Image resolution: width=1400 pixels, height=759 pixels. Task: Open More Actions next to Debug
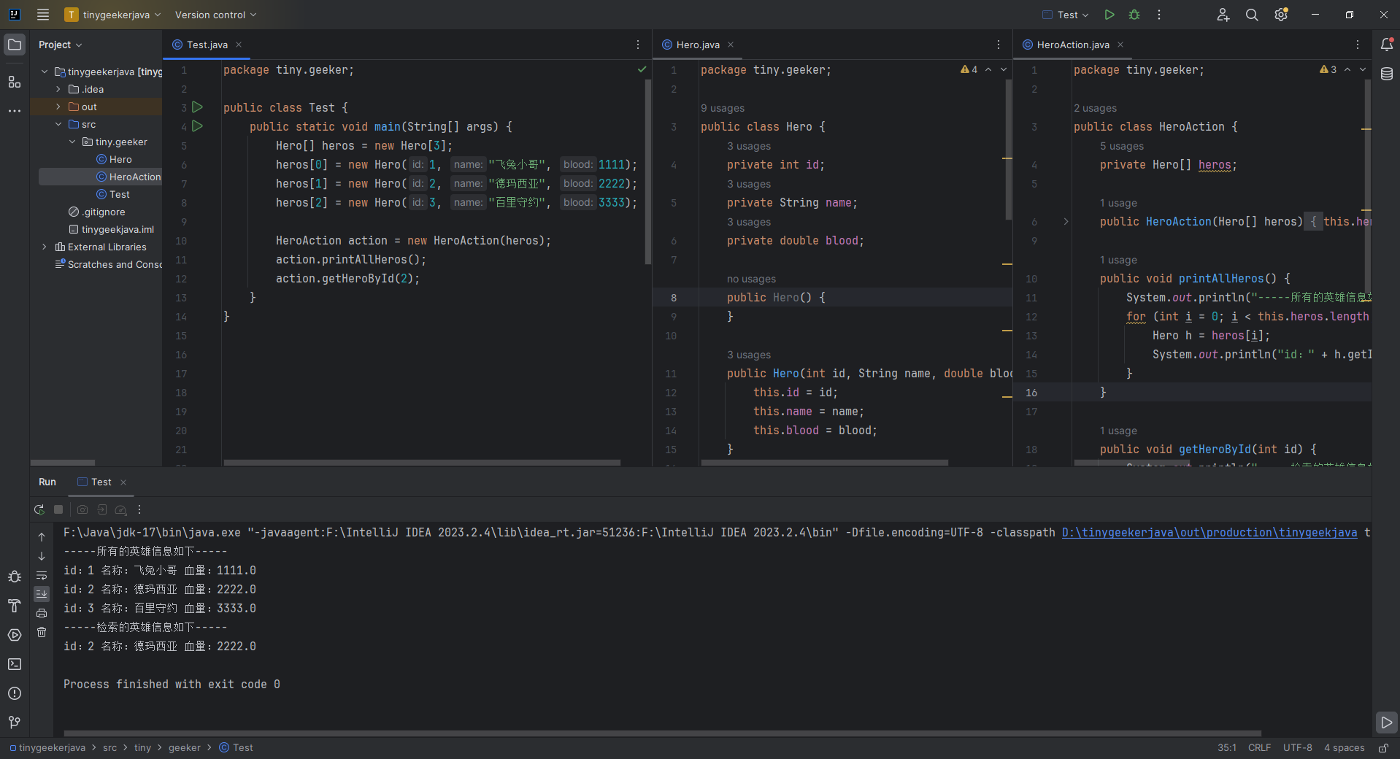(x=1159, y=15)
